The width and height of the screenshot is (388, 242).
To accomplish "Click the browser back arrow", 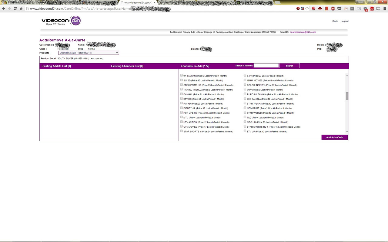I will [4, 8].
